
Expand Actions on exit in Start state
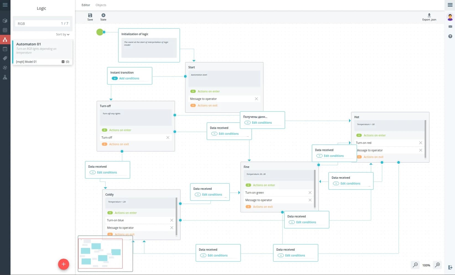193,105
